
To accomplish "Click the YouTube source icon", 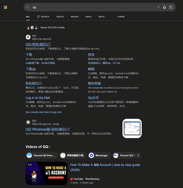I will [71, 179].
